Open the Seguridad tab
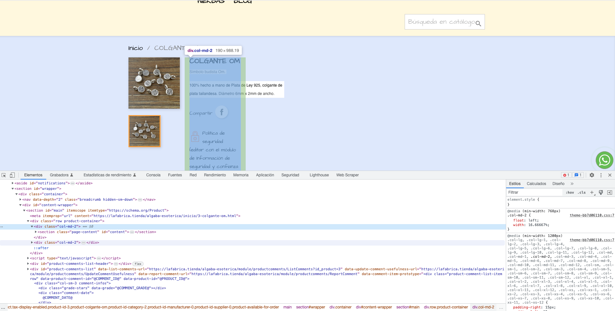This screenshot has height=311, width=615. point(290,175)
